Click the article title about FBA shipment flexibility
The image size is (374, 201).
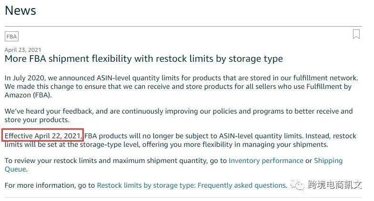tap(143, 59)
